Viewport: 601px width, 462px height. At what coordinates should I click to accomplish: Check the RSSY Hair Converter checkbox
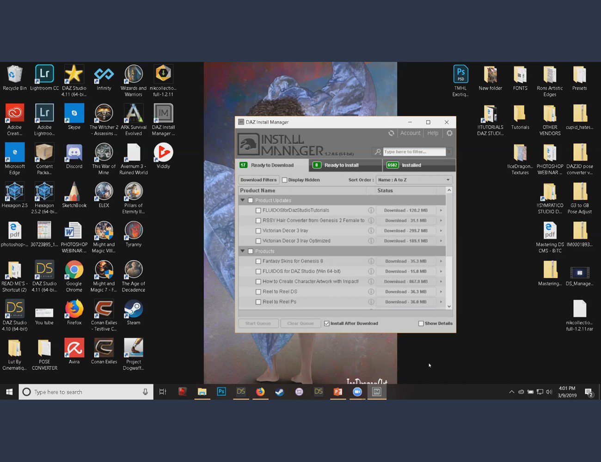point(258,220)
